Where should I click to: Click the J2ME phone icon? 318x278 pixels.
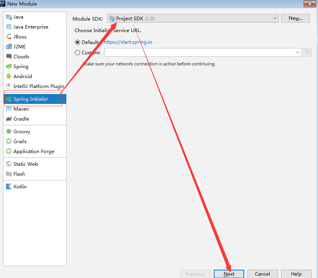pyautogui.click(x=9, y=47)
